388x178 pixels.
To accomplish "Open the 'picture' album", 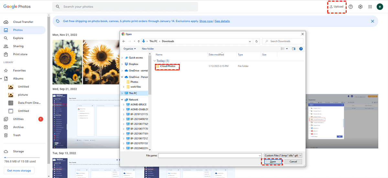I will tap(23, 95).
